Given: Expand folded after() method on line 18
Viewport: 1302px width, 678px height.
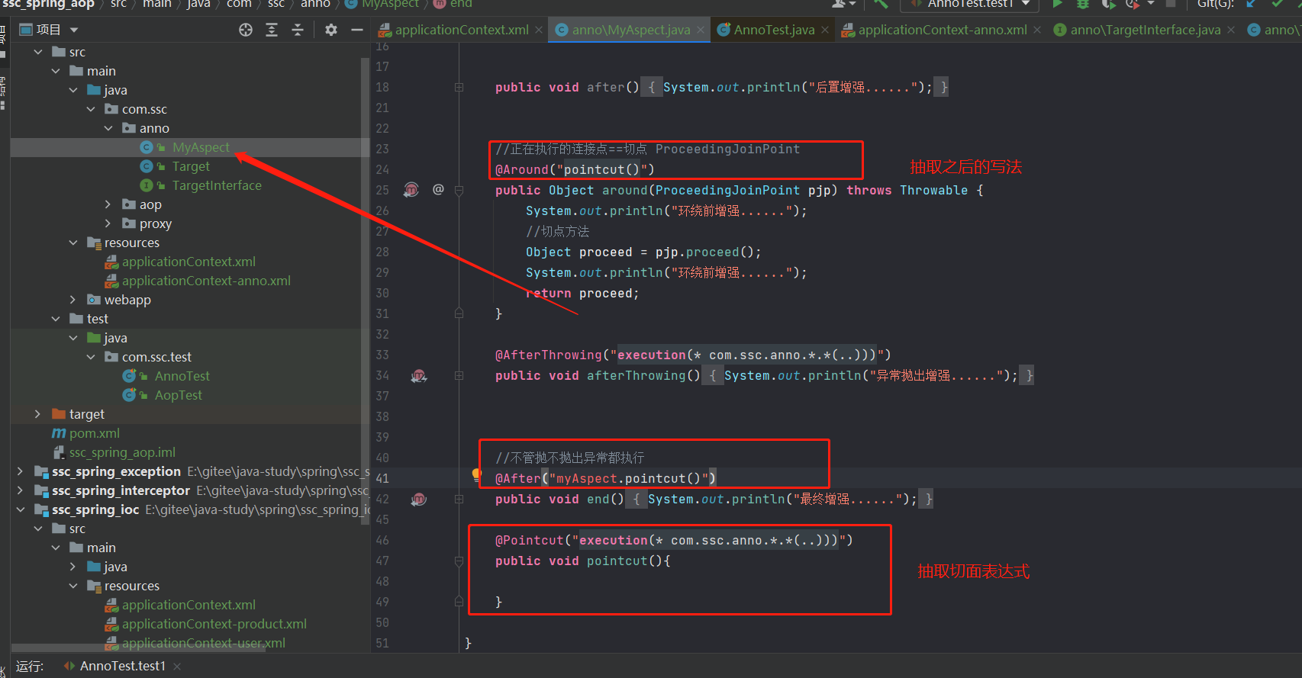Looking at the screenshot, I should click(459, 87).
